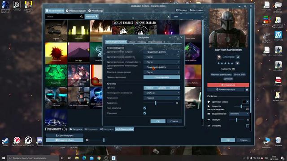Switch to the О приложении settings tab
The height and width of the screenshot is (161, 287).
[x=155, y=42]
